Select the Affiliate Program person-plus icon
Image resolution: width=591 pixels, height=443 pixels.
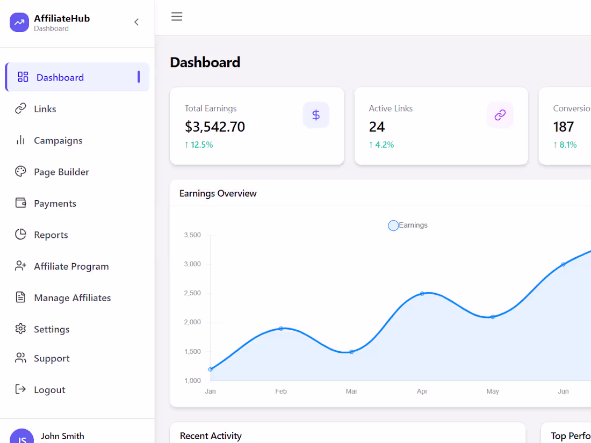pyautogui.click(x=20, y=266)
